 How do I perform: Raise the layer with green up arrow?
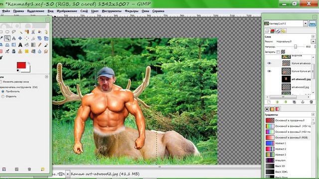pyautogui.click(x=277, y=102)
